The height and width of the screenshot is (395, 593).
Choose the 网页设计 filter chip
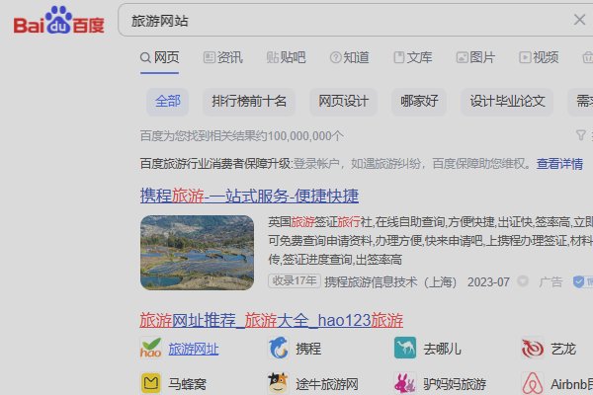tap(343, 102)
